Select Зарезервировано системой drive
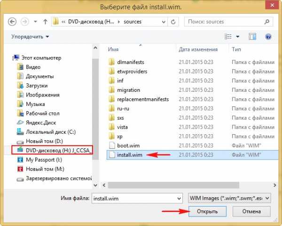This screenshot has height=226, width=282. click(x=54, y=178)
